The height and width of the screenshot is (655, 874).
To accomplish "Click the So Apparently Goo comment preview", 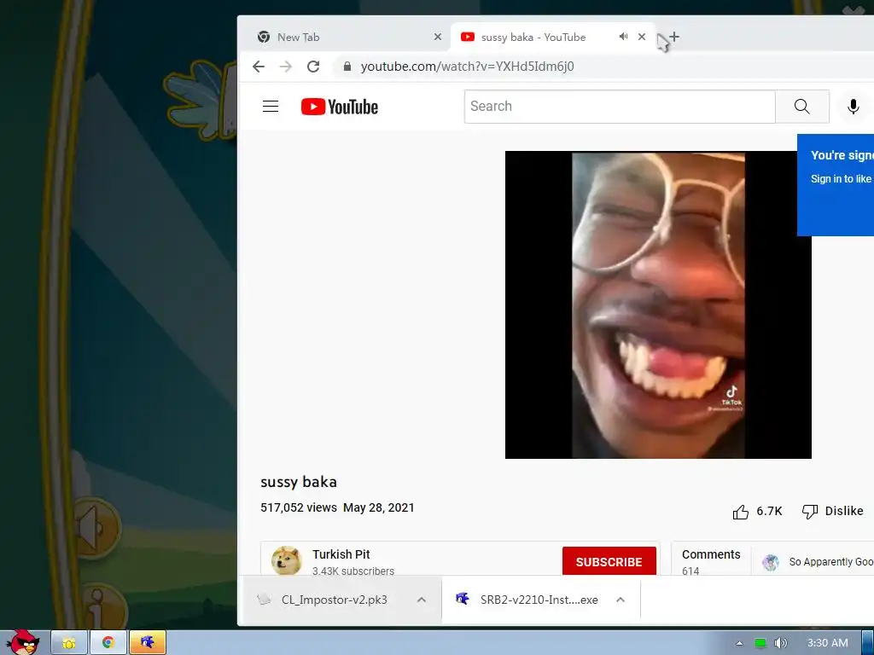I will 831,562.
